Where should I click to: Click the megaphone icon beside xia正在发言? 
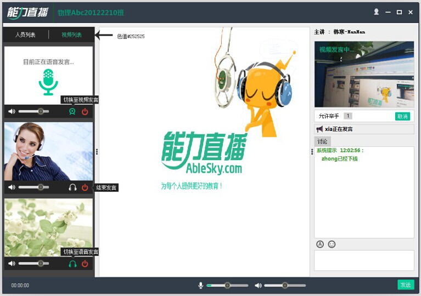click(319, 129)
